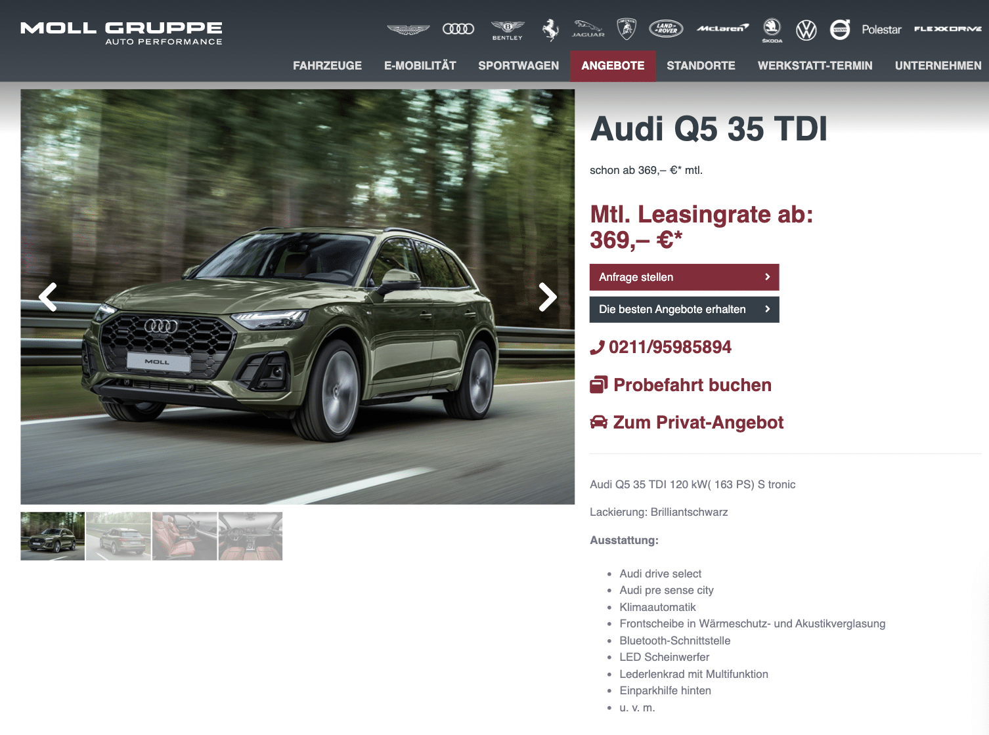Open the Sportwagen menu
The width and height of the screenshot is (989, 735).
[x=519, y=66]
